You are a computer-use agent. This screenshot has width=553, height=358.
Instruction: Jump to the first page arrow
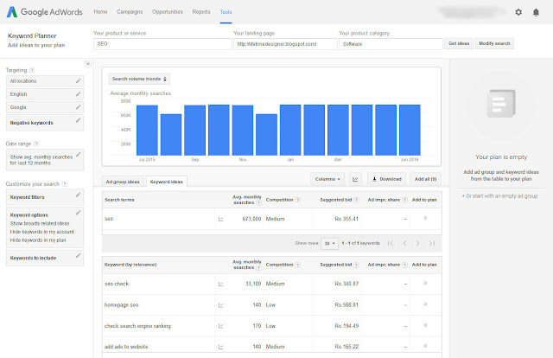tap(391, 243)
